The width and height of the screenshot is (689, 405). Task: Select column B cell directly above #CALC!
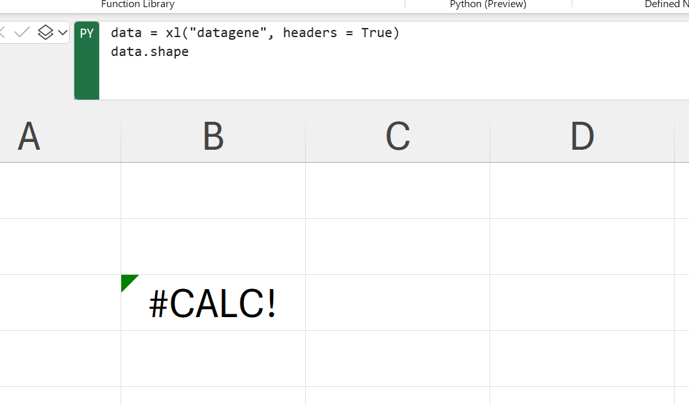click(213, 247)
